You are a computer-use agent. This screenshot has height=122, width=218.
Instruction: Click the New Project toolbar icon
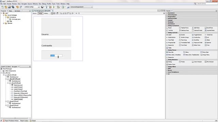6,7
